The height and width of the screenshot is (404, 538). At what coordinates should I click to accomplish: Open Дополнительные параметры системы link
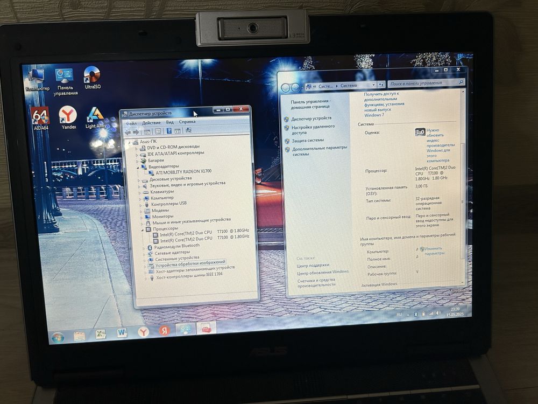click(x=320, y=151)
